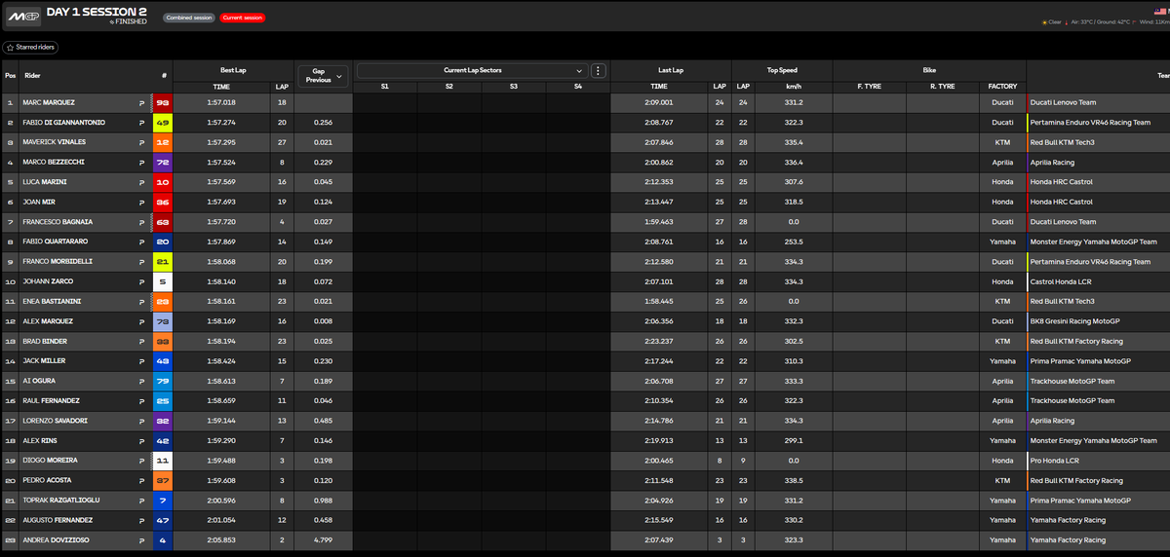The width and height of the screenshot is (1170, 557).
Task: Click the pit 'P' icon for Ai Ogura
Action: coord(142,381)
